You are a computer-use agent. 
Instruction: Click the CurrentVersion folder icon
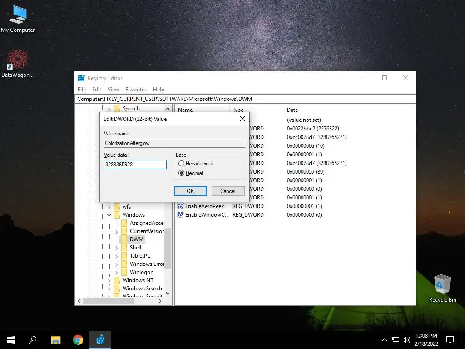[x=124, y=231]
